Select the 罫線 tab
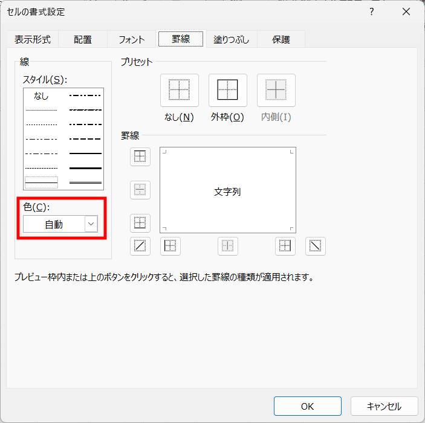Screen dimensions: 425x423 pos(181,39)
